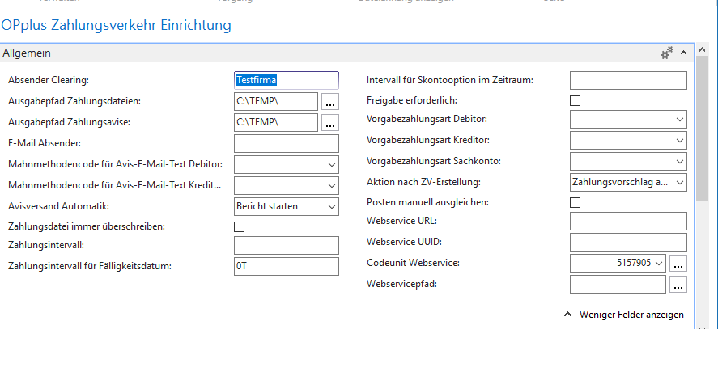Collapse the Allgemein section with chevron
The image size is (718, 372).
click(x=683, y=53)
